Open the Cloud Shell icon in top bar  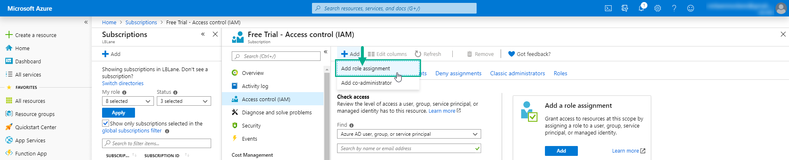(608, 8)
